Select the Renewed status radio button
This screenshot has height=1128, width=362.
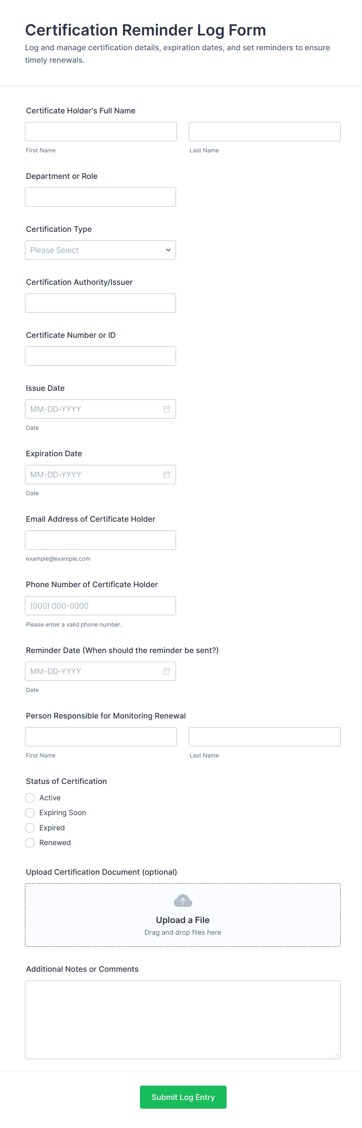pyautogui.click(x=30, y=842)
